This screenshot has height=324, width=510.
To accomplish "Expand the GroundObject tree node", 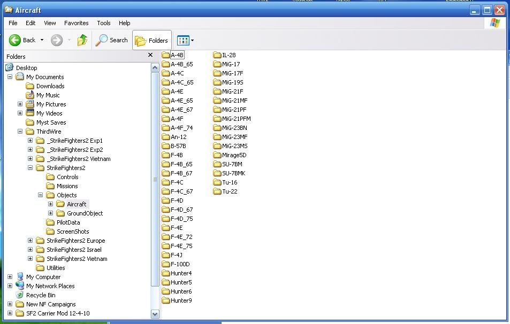I will [x=50, y=213].
